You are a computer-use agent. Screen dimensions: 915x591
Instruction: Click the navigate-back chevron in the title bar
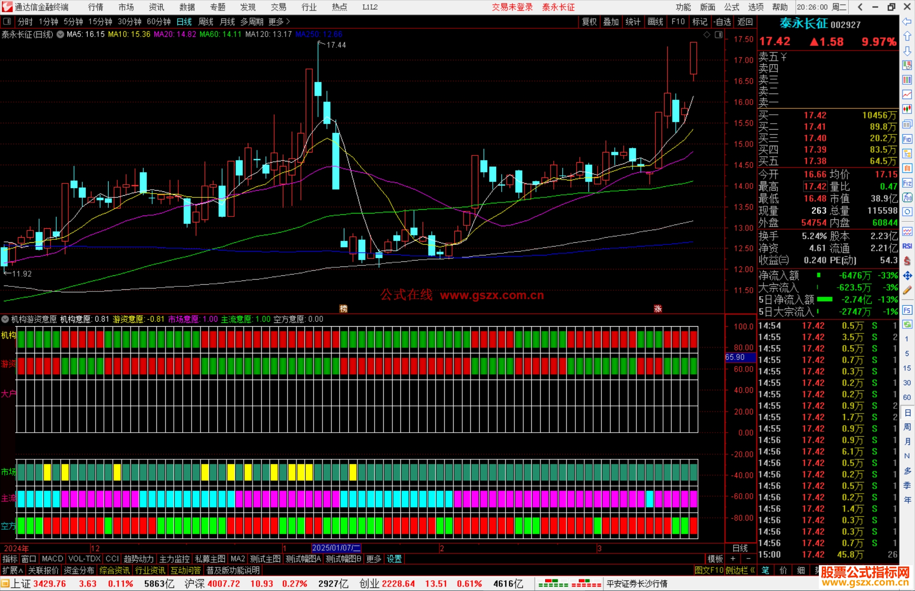click(x=860, y=7)
